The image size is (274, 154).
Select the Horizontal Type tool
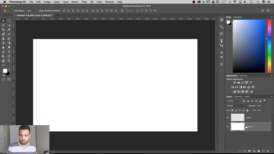point(9,52)
